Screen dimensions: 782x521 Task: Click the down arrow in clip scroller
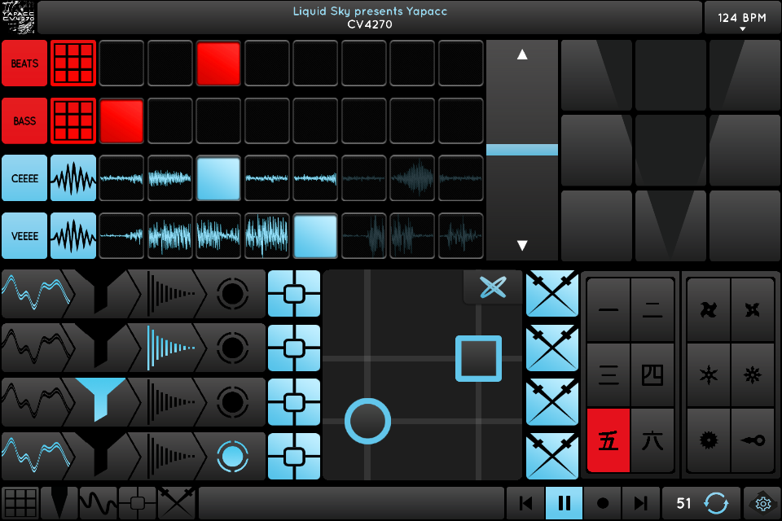522,245
